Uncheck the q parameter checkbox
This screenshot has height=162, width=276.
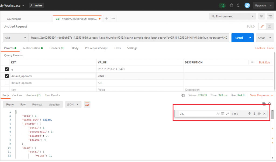point(7,69)
